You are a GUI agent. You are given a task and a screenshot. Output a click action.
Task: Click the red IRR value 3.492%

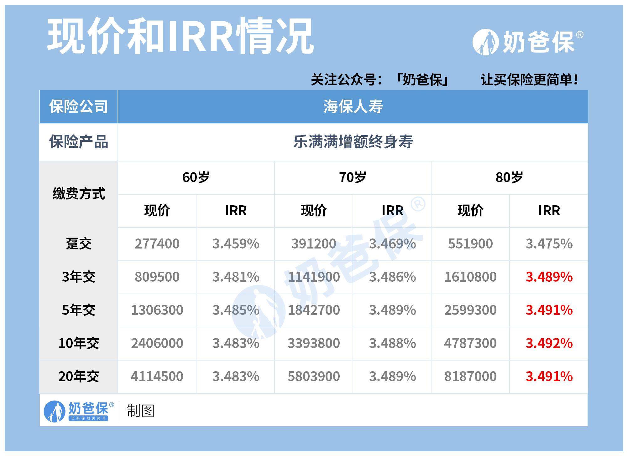pyautogui.click(x=549, y=343)
